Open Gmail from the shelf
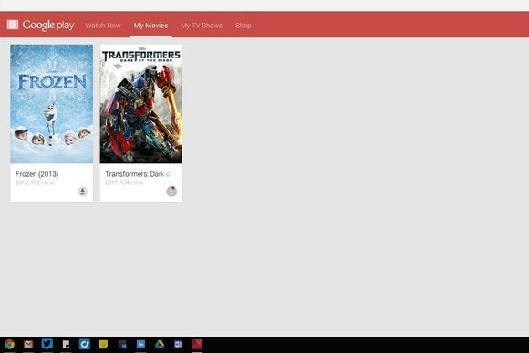The height and width of the screenshot is (353, 529). point(28,344)
